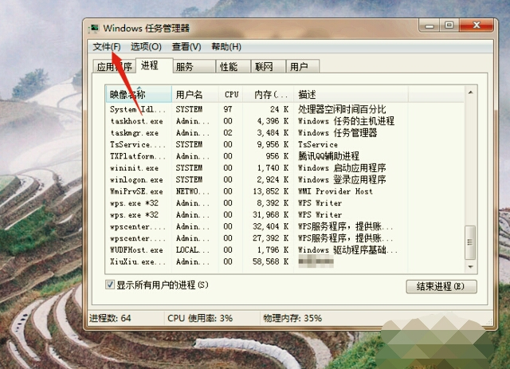Select wpscenter process using 32,404 K
This screenshot has width=510, height=369.
click(x=285, y=226)
